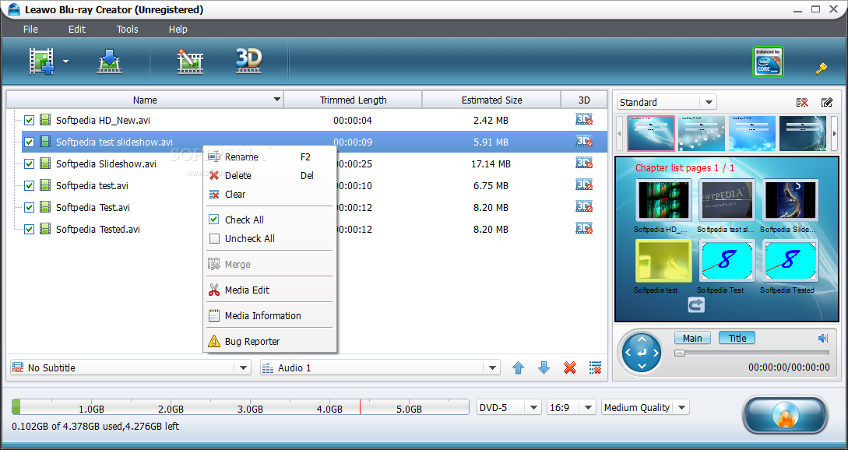This screenshot has width=848, height=450.
Task: Toggle 3D icon for Softpedia test slideshow.avi
Action: tap(584, 142)
